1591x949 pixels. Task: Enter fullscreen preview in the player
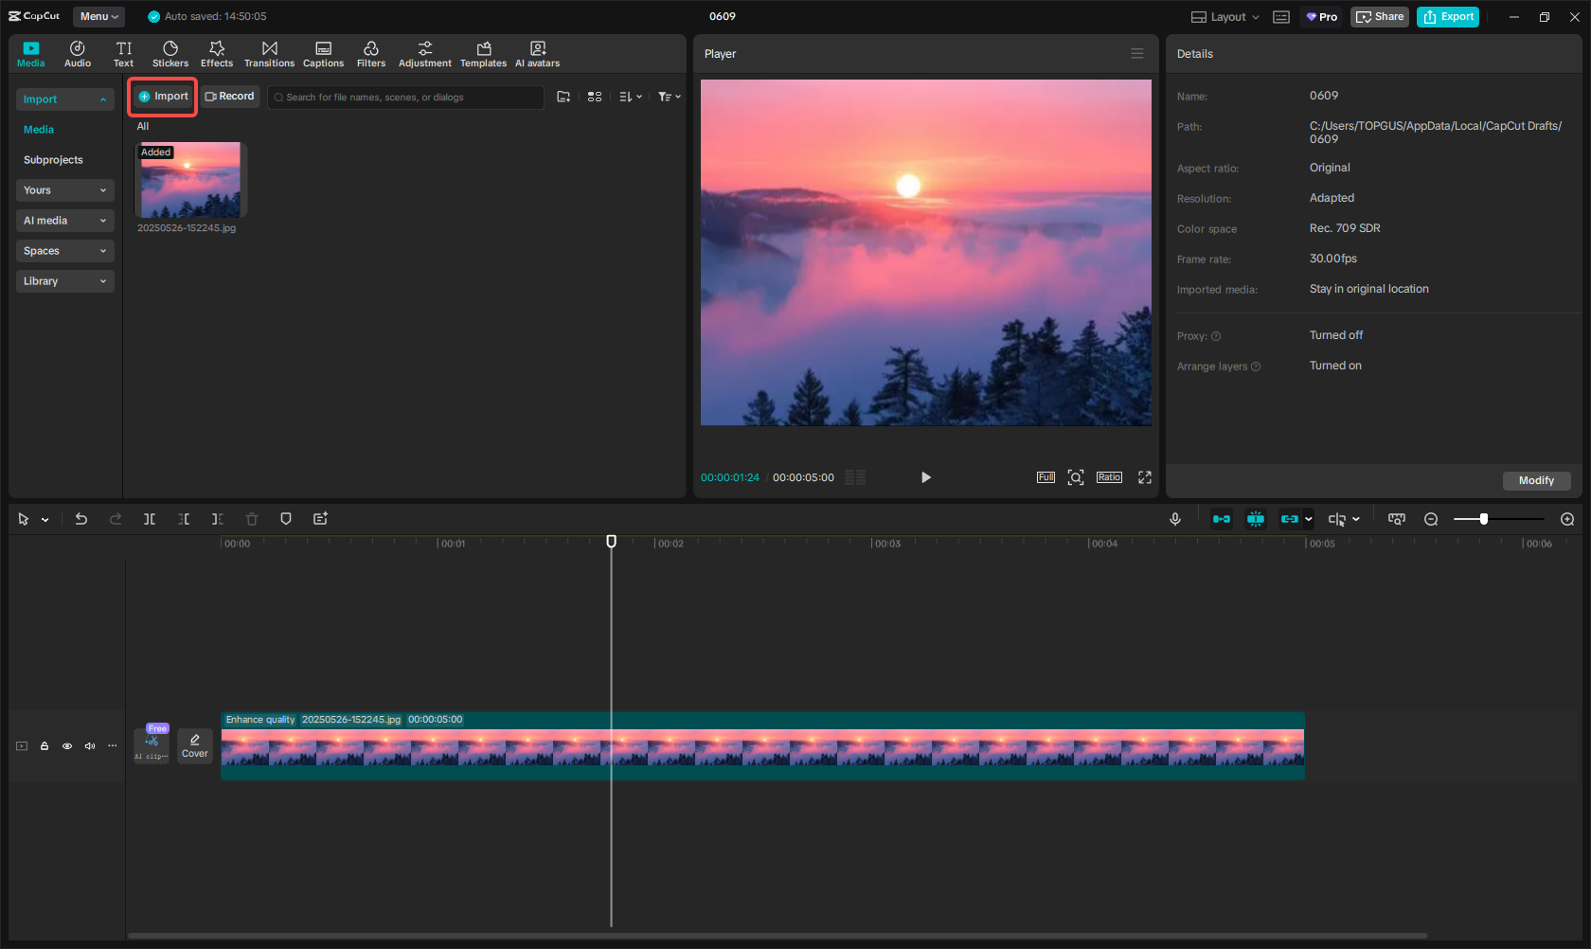[1145, 477]
